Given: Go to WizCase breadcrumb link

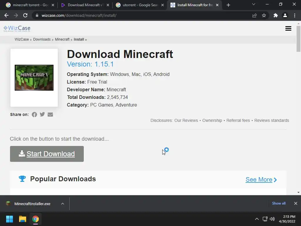Looking at the screenshot, I should click(22, 39).
